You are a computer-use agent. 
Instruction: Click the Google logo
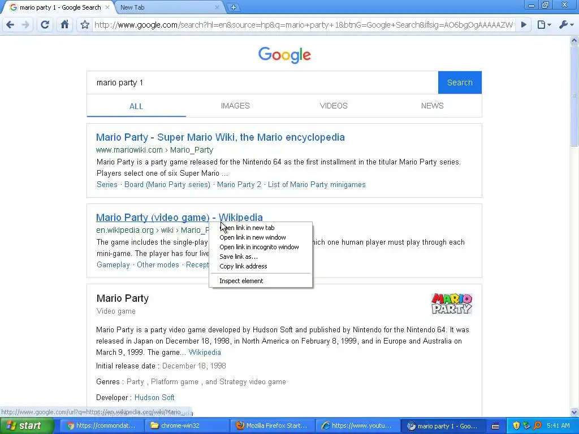pyautogui.click(x=284, y=55)
